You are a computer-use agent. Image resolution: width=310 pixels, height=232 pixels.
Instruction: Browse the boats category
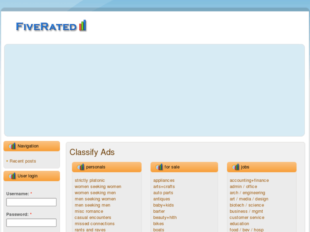click(x=159, y=230)
